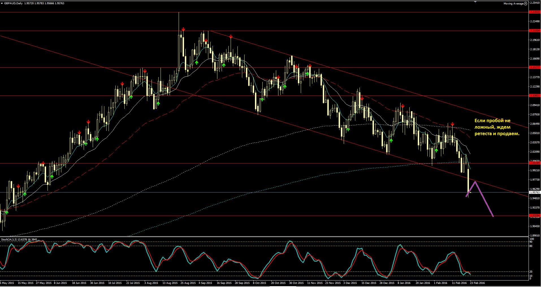The width and height of the screenshot is (541, 287).
Task: Click the 2.16690 value on the price scale
Action: [x=535, y=59]
